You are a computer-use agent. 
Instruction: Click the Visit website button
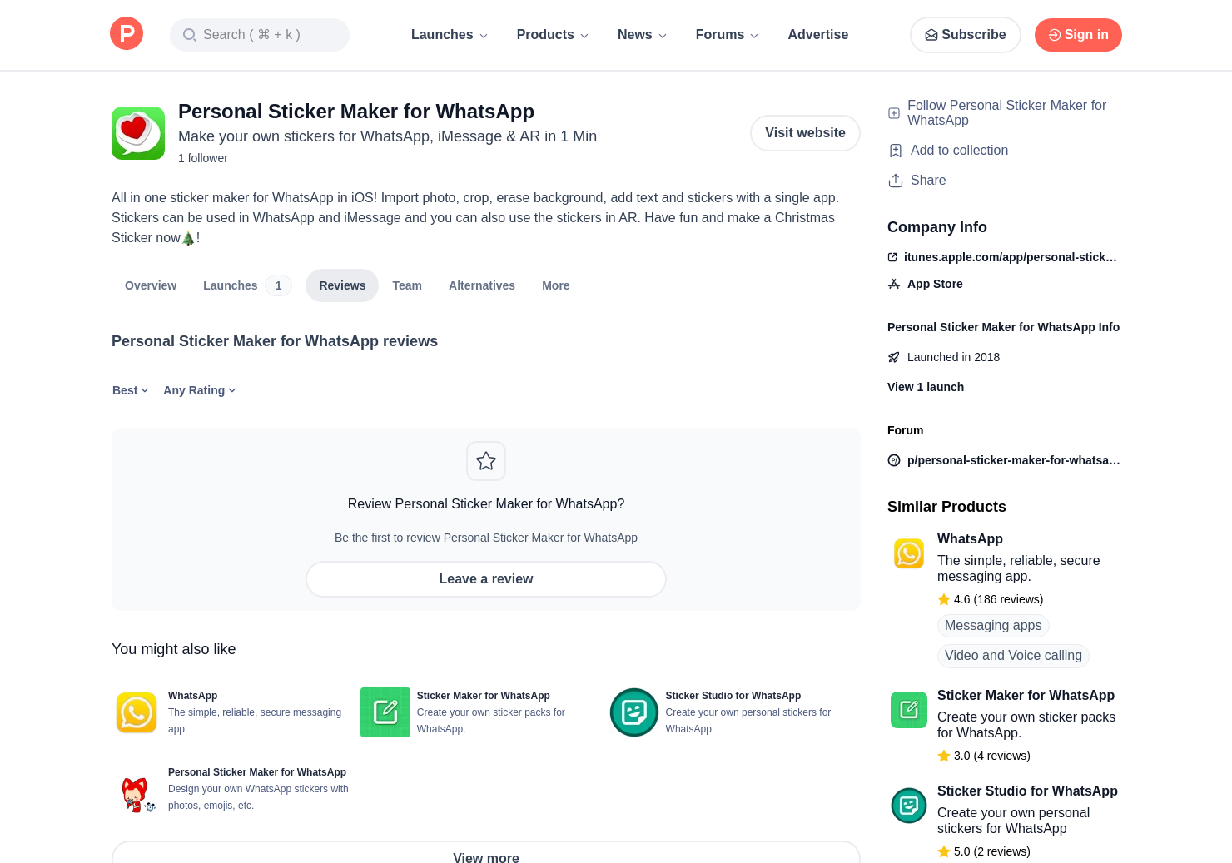tap(805, 133)
